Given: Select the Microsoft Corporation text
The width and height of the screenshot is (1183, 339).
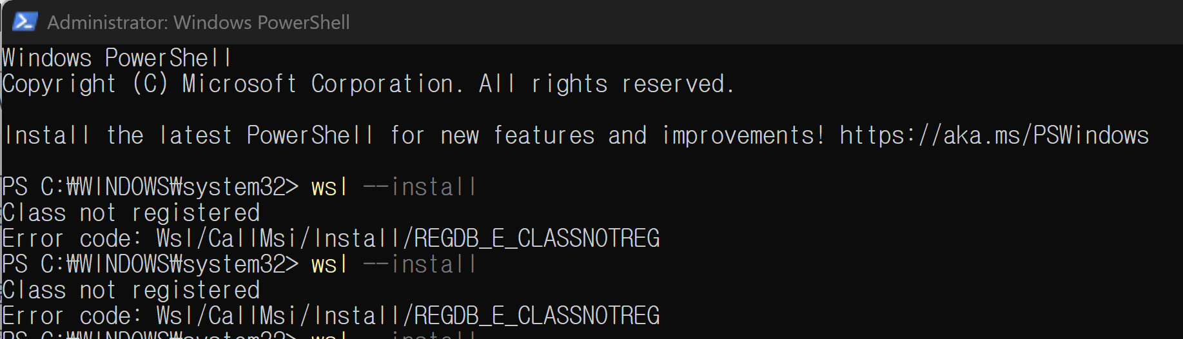Looking at the screenshot, I should pos(322,84).
